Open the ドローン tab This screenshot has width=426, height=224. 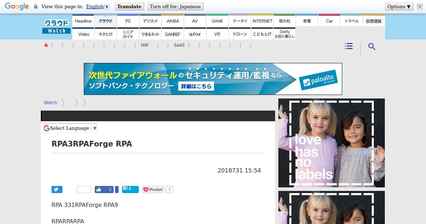(x=240, y=34)
